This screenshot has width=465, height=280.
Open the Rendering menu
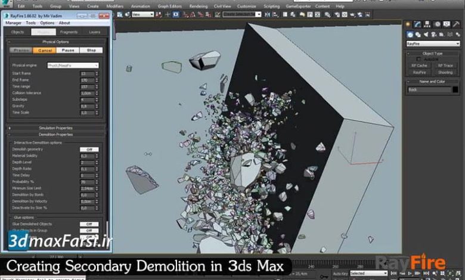pos(199,6)
